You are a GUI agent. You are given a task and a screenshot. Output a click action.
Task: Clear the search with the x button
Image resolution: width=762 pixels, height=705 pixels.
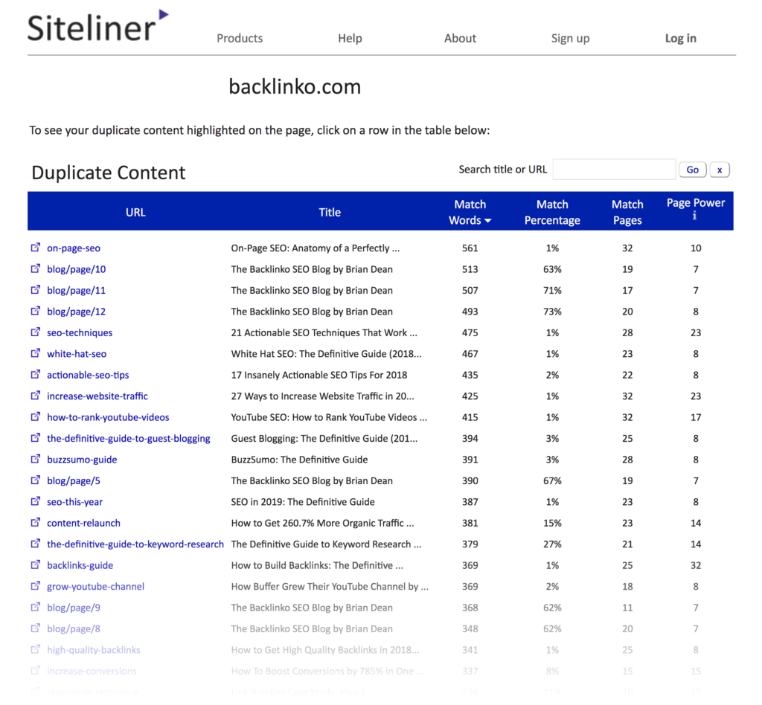[720, 170]
